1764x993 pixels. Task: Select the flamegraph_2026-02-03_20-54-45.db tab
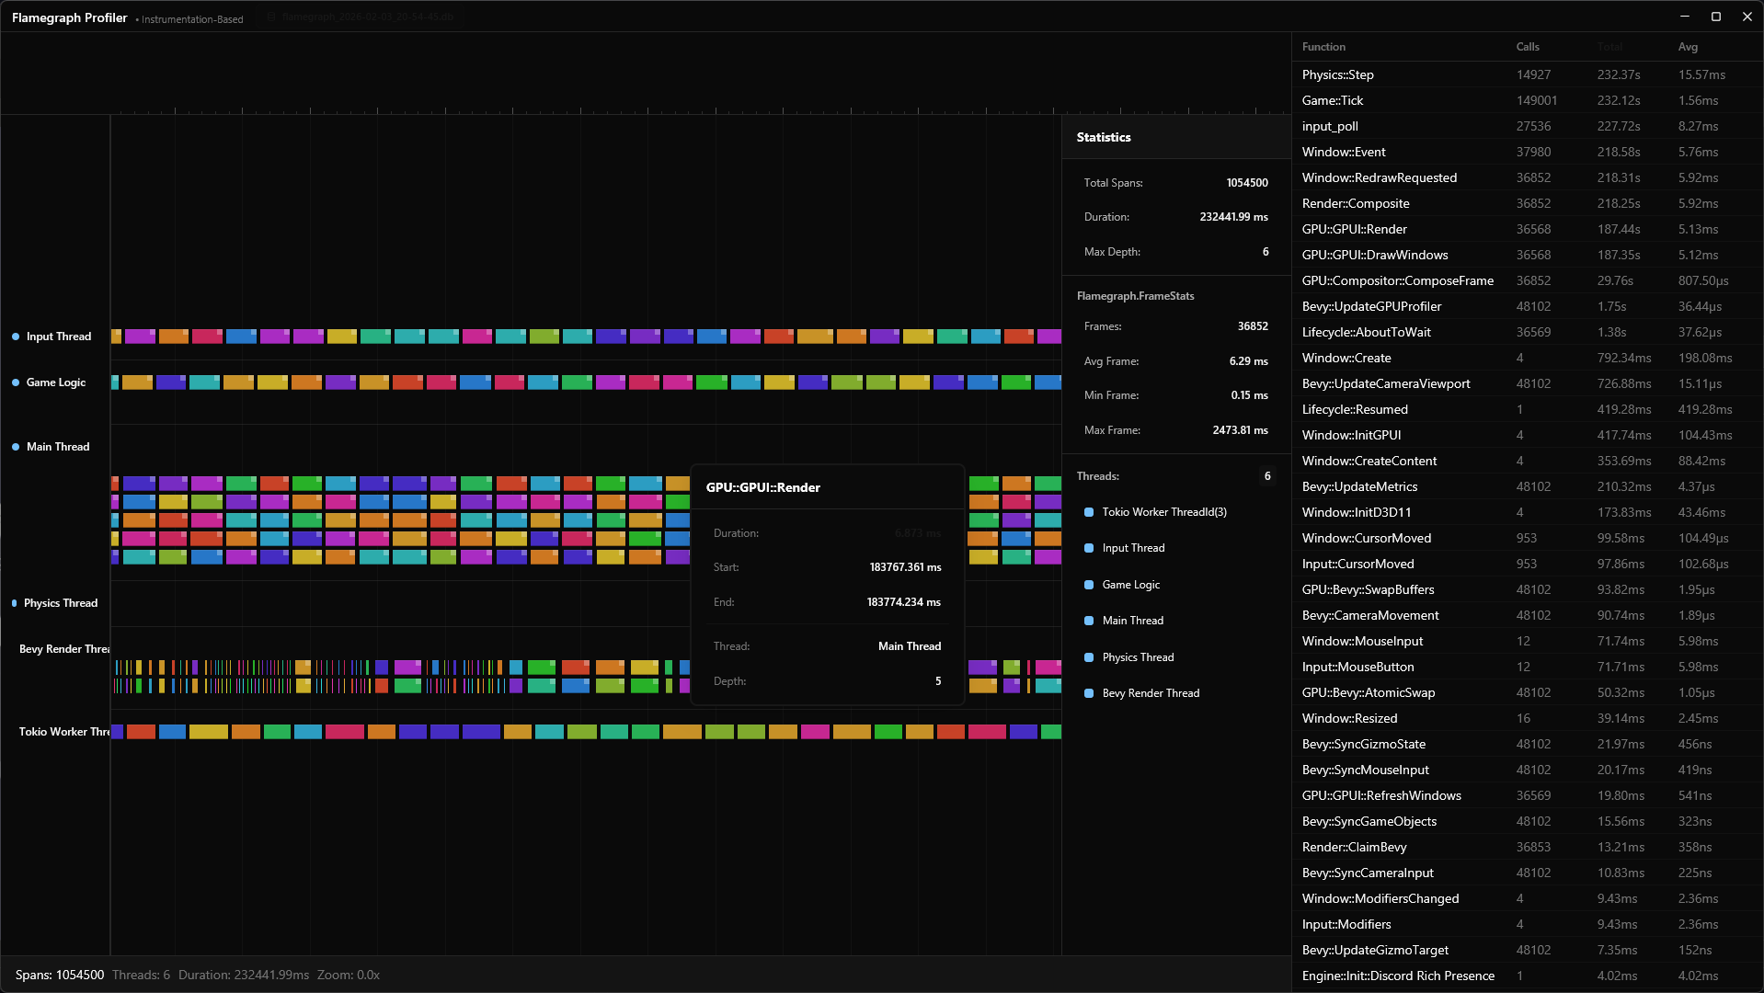366,16
